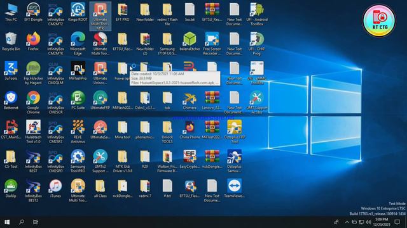The image size is (407, 228).
Task: Launch Octoplus Samsung tool icon
Action: (x=235, y=161)
